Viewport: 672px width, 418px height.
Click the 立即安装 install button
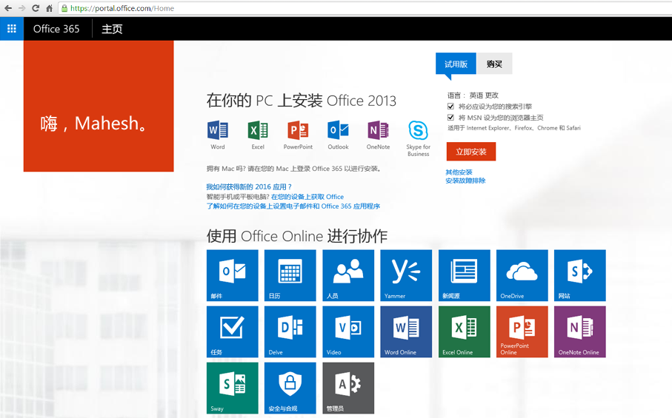pyautogui.click(x=471, y=152)
